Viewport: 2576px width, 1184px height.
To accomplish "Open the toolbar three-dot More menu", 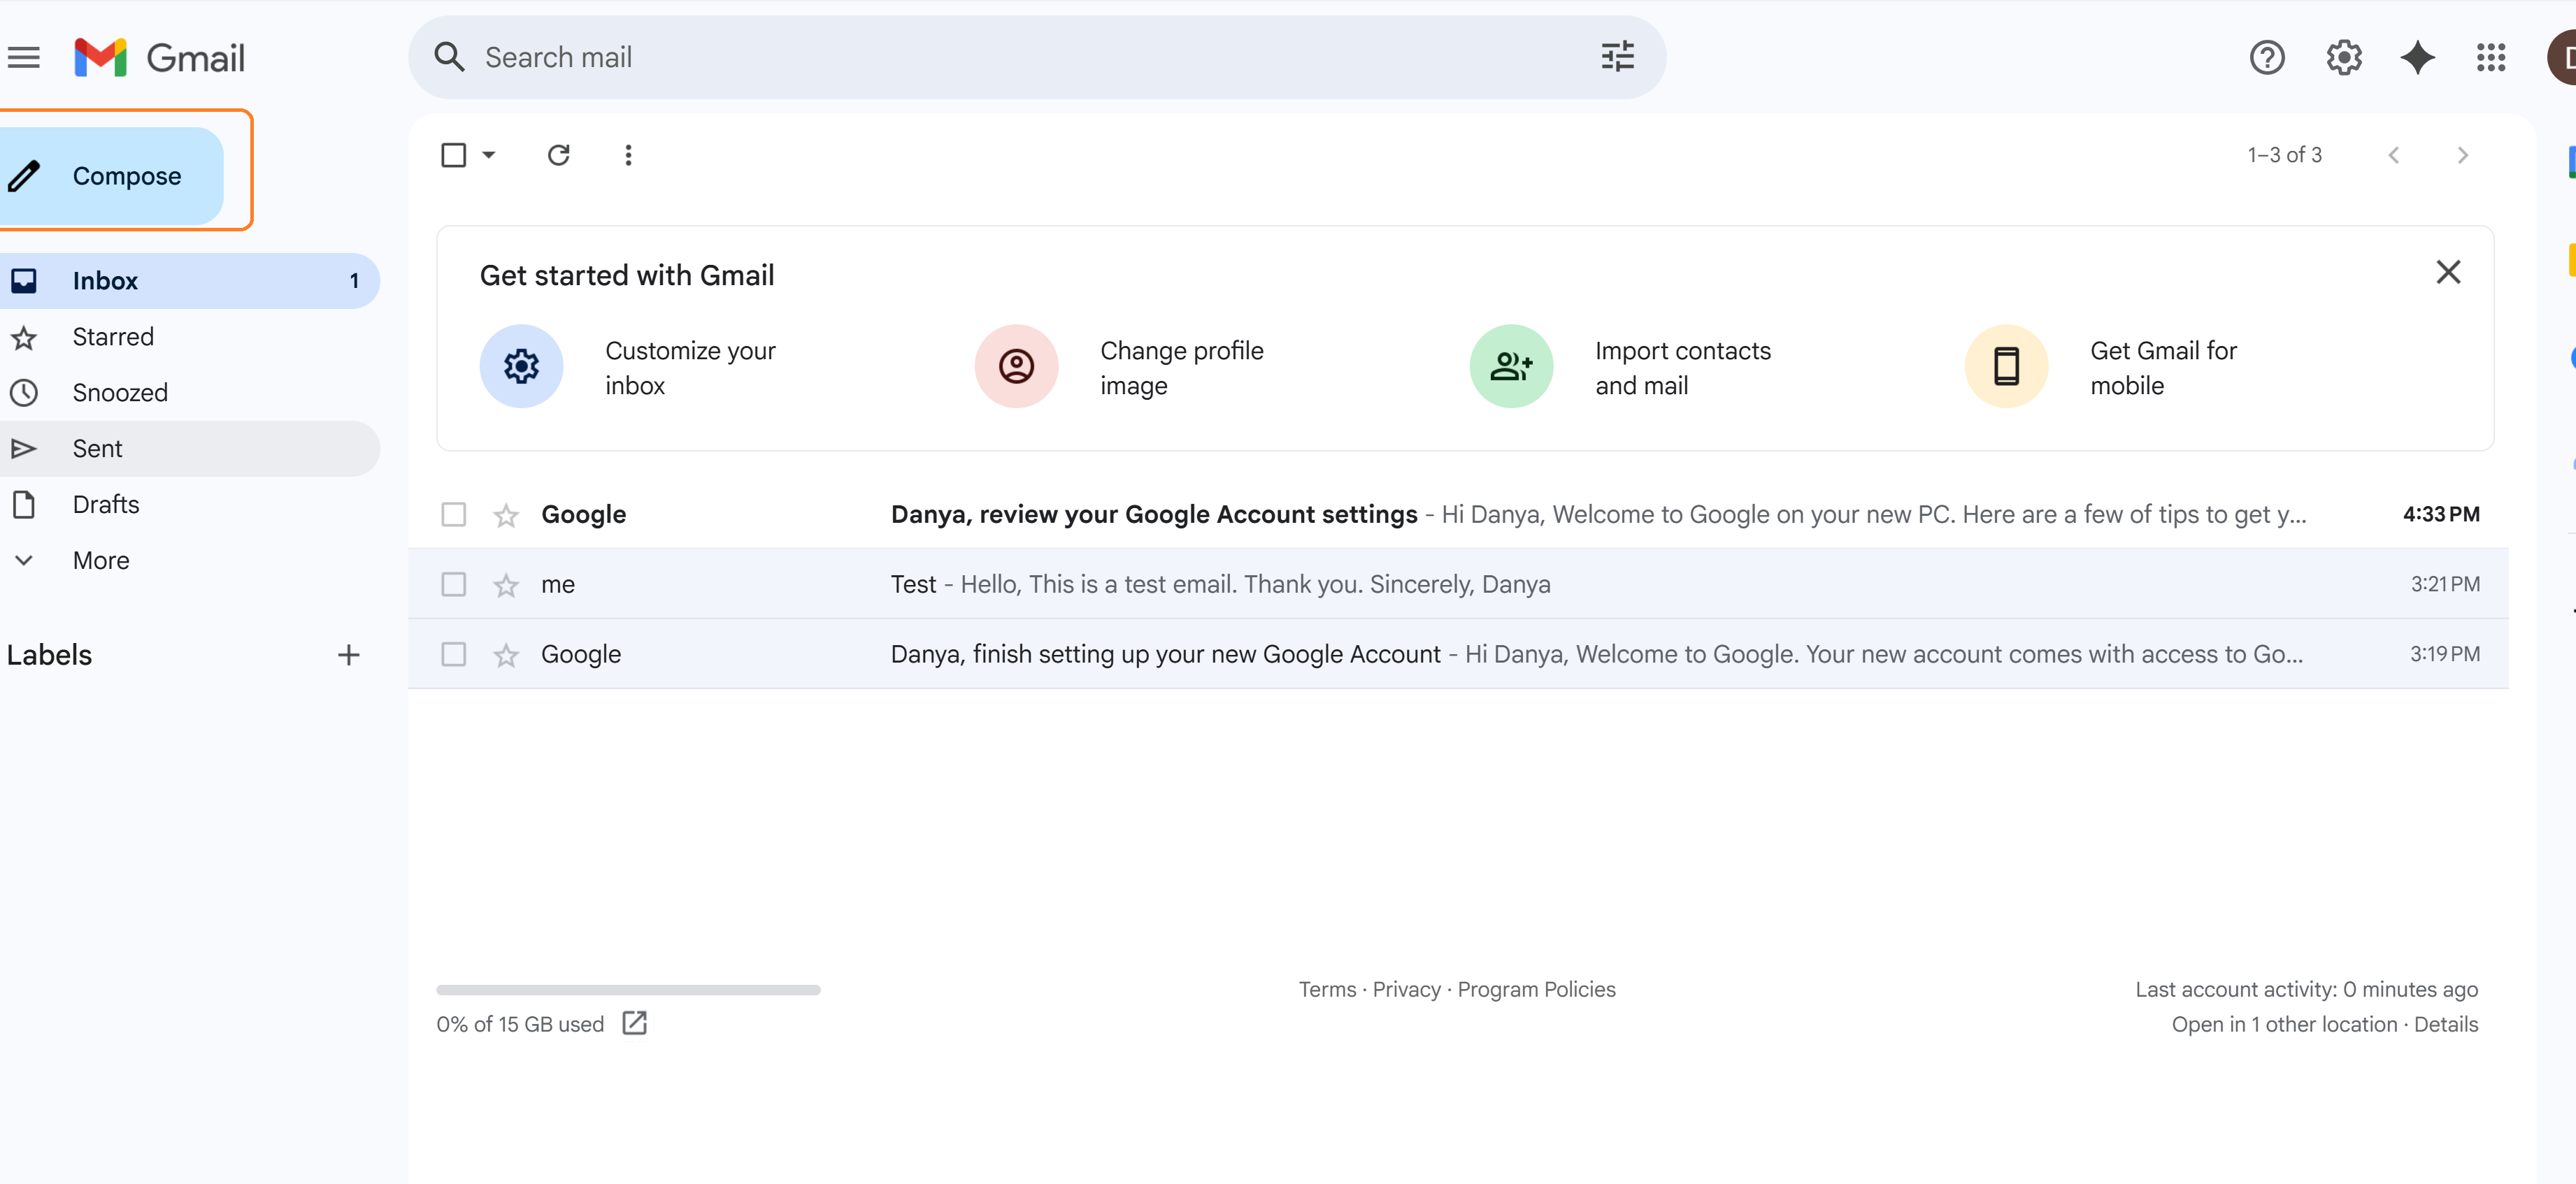I will (628, 155).
